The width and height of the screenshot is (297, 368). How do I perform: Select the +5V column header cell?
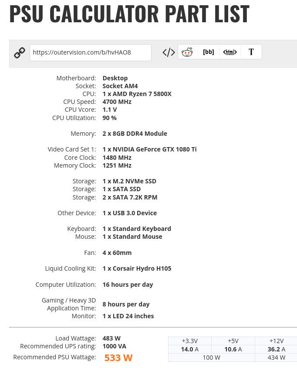pyautogui.click(x=233, y=341)
